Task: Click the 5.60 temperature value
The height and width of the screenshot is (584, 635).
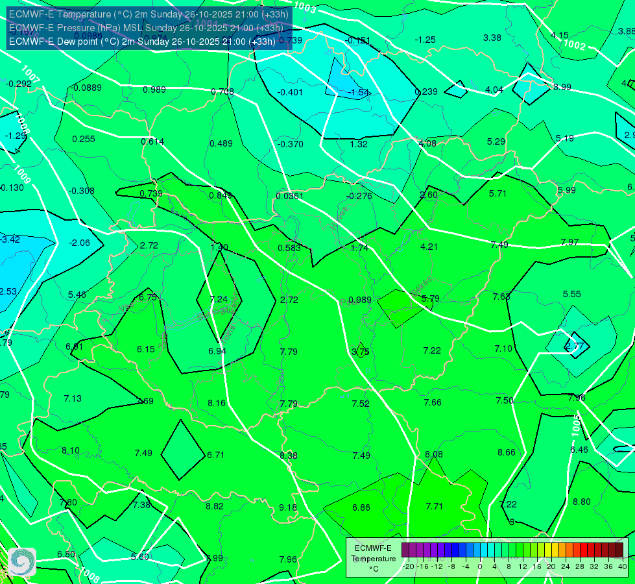Action: [140, 557]
